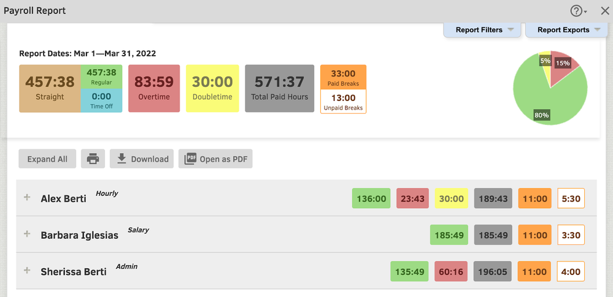Click Alex Berti's 23:43 overtime badge
This screenshot has width=613, height=297.
coord(412,198)
